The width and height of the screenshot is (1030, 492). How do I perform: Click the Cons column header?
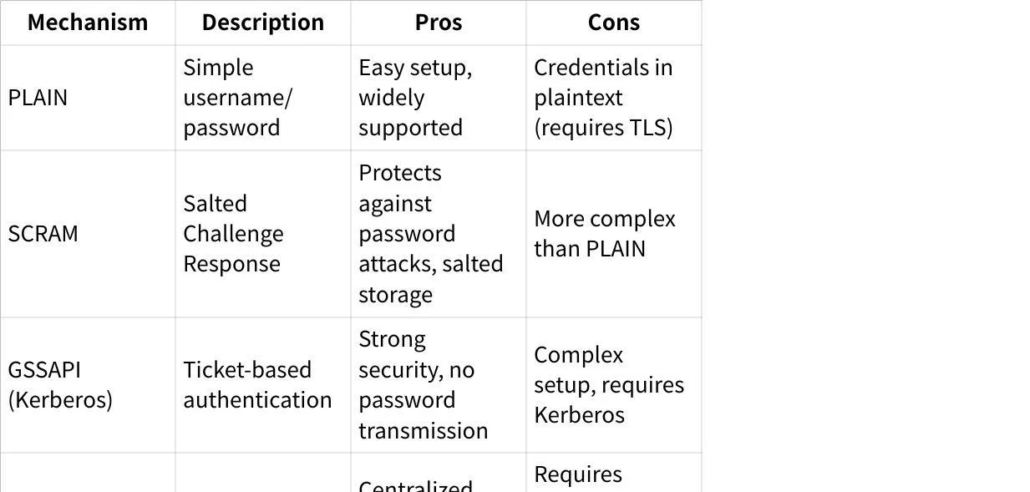tap(614, 23)
